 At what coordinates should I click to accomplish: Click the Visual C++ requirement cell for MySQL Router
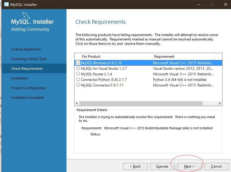coord(183,74)
